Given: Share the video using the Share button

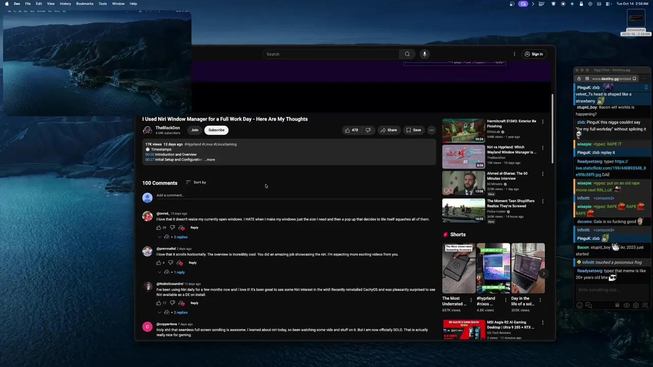Looking at the screenshot, I should click(x=388, y=130).
